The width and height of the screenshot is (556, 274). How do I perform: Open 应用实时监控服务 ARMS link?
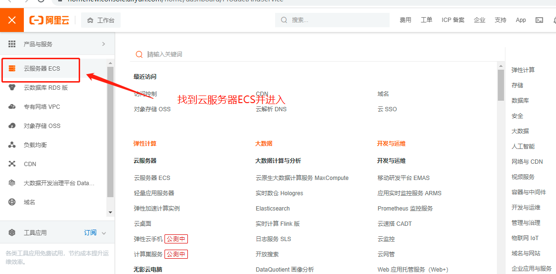pos(410,193)
